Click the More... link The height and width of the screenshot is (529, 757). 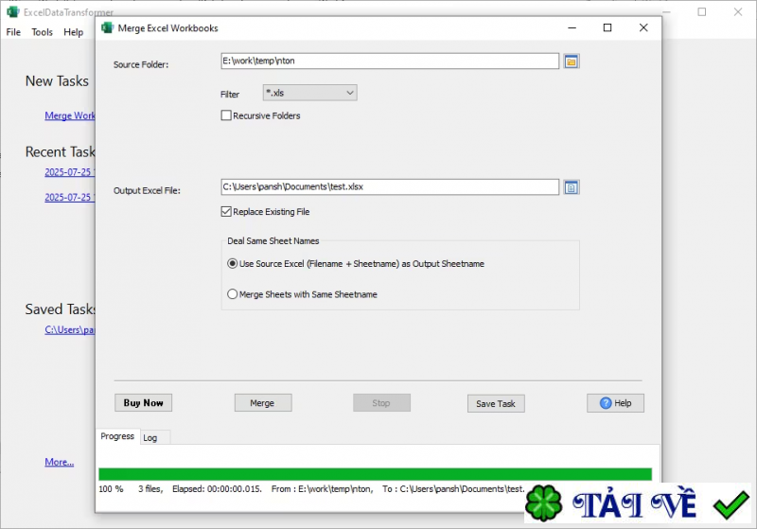point(60,463)
